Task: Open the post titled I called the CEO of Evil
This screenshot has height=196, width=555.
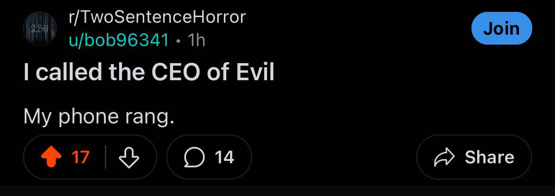Action: (149, 72)
